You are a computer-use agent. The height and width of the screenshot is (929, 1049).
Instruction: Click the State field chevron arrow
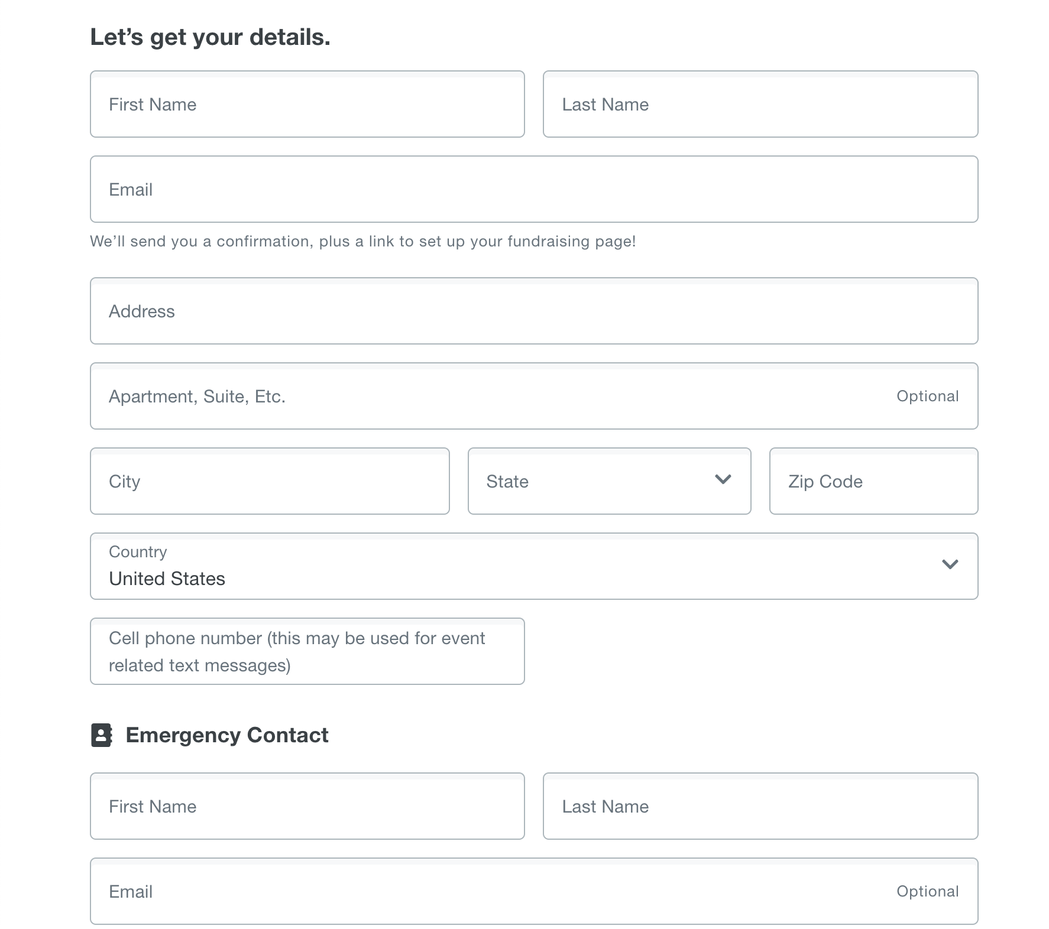pyautogui.click(x=723, y=479)
